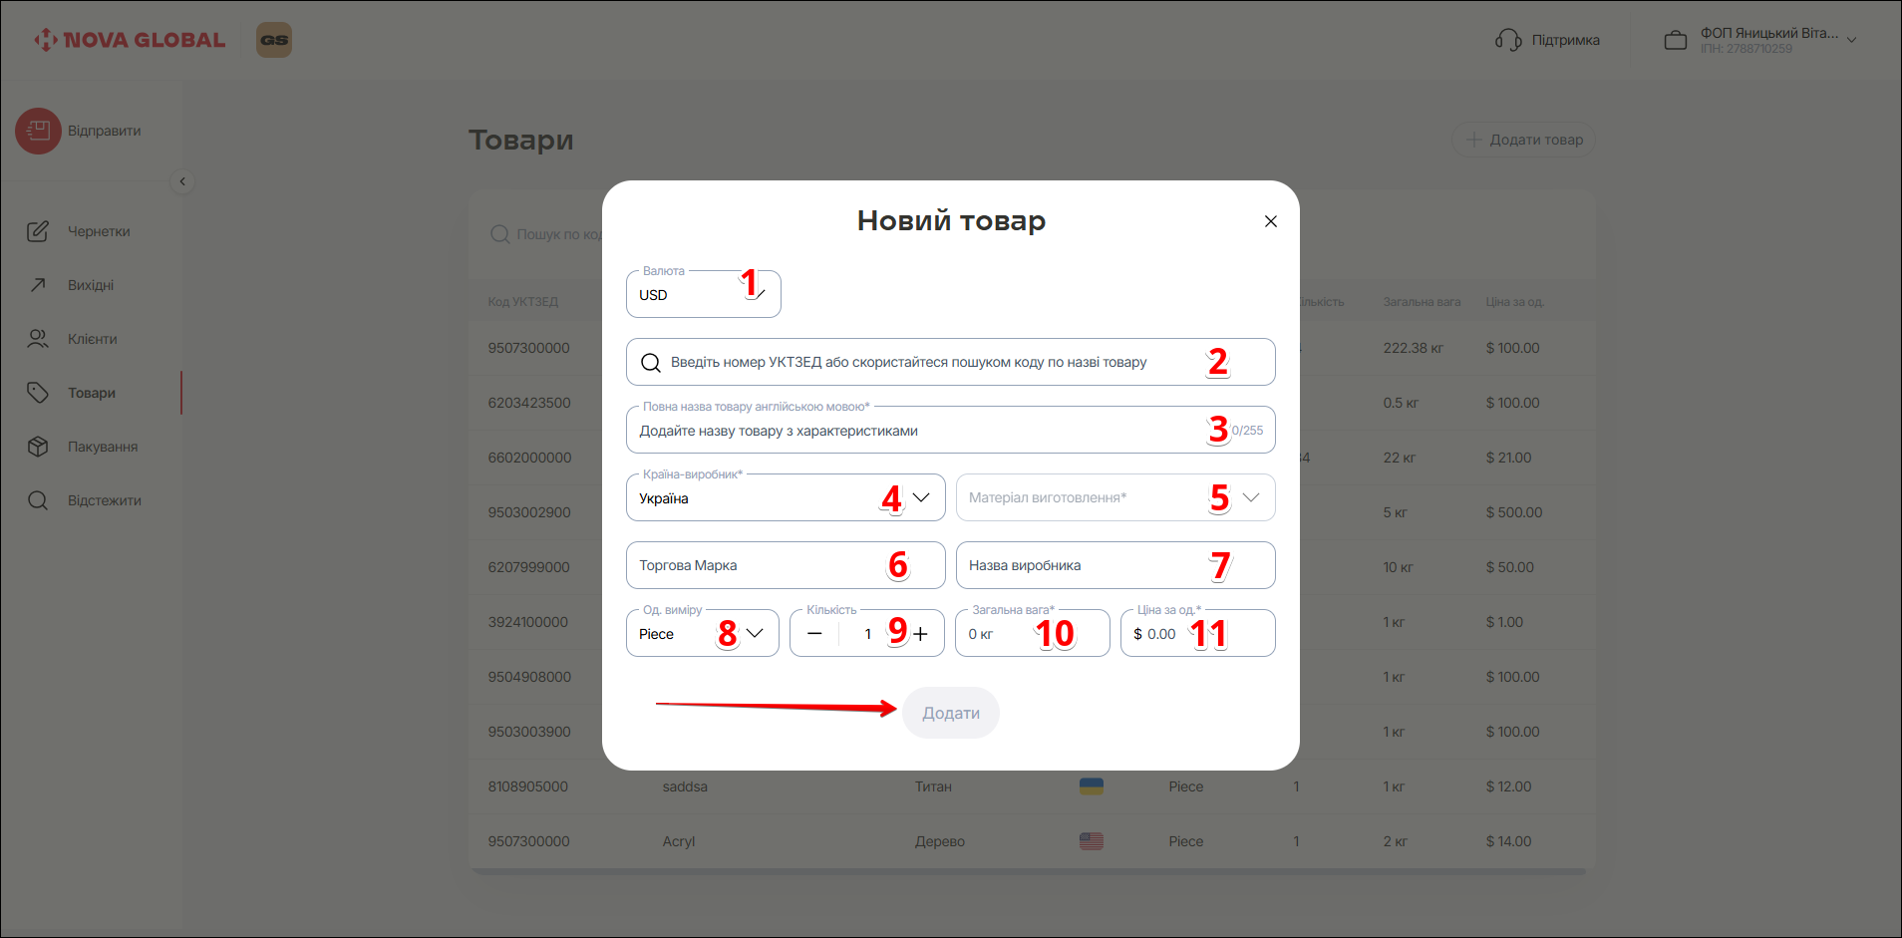Image resolution: width=1902 pixels, height=938 pixels.
Task: Decrease quantity with the minus button
Action: tap(814, 634)
